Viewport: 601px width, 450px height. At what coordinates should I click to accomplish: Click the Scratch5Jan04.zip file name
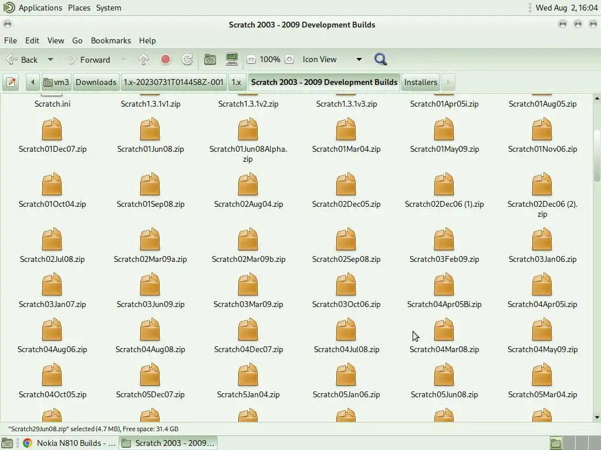(x=248, y=394)
